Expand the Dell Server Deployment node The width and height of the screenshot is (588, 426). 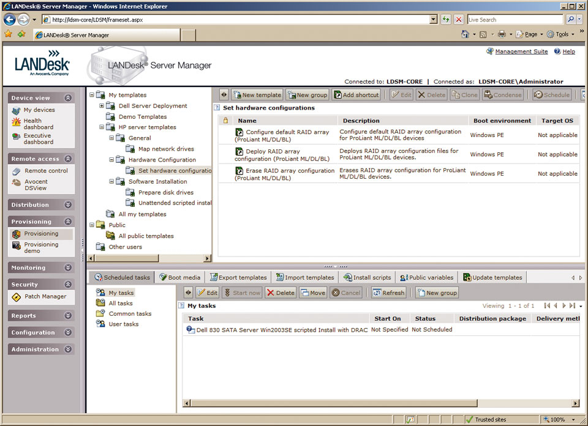coord(102,106)
